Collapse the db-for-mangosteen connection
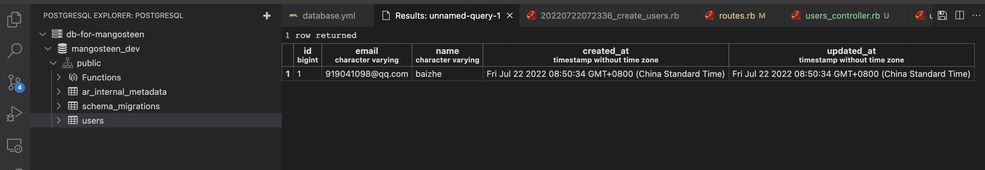This screenshot has width=985, height=170. point(43,34)
